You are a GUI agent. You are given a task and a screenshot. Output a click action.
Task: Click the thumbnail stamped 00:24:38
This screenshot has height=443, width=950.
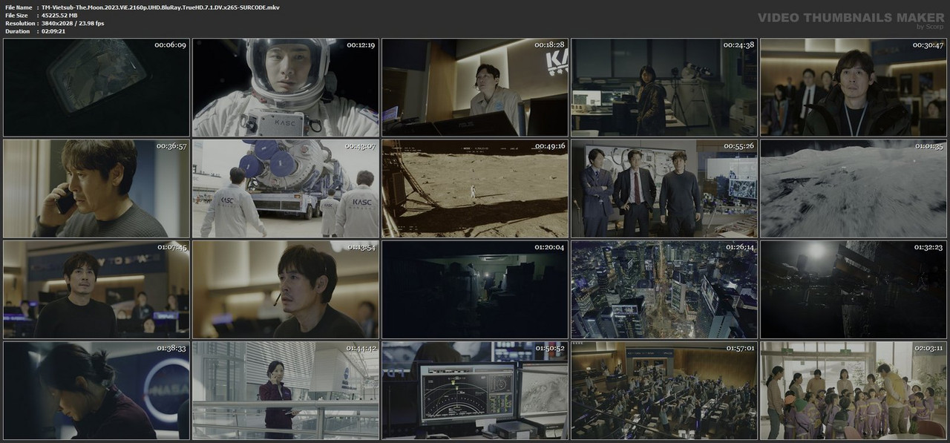coord(664,87)
